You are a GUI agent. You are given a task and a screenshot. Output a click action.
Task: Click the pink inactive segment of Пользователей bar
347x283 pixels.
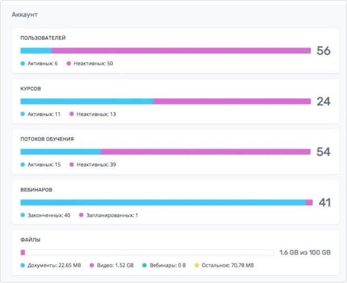(x=181, y=50)
